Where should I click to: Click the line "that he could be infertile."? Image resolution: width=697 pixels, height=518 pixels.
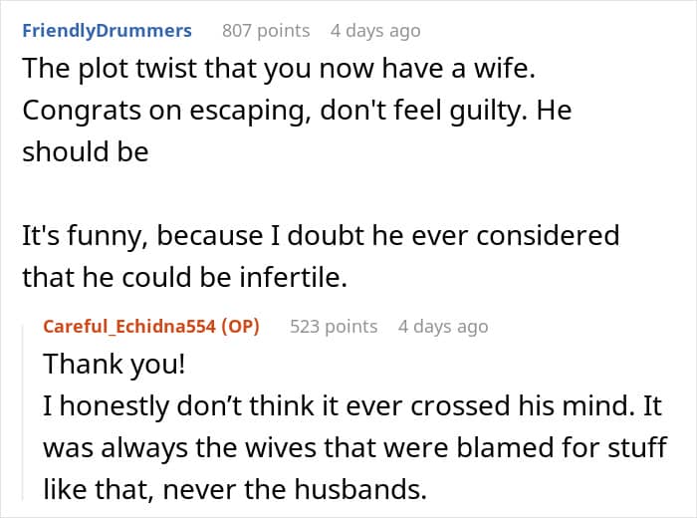pos(185,278)
